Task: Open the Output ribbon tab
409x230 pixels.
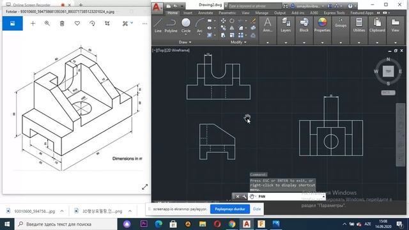Action: point(280,13)
